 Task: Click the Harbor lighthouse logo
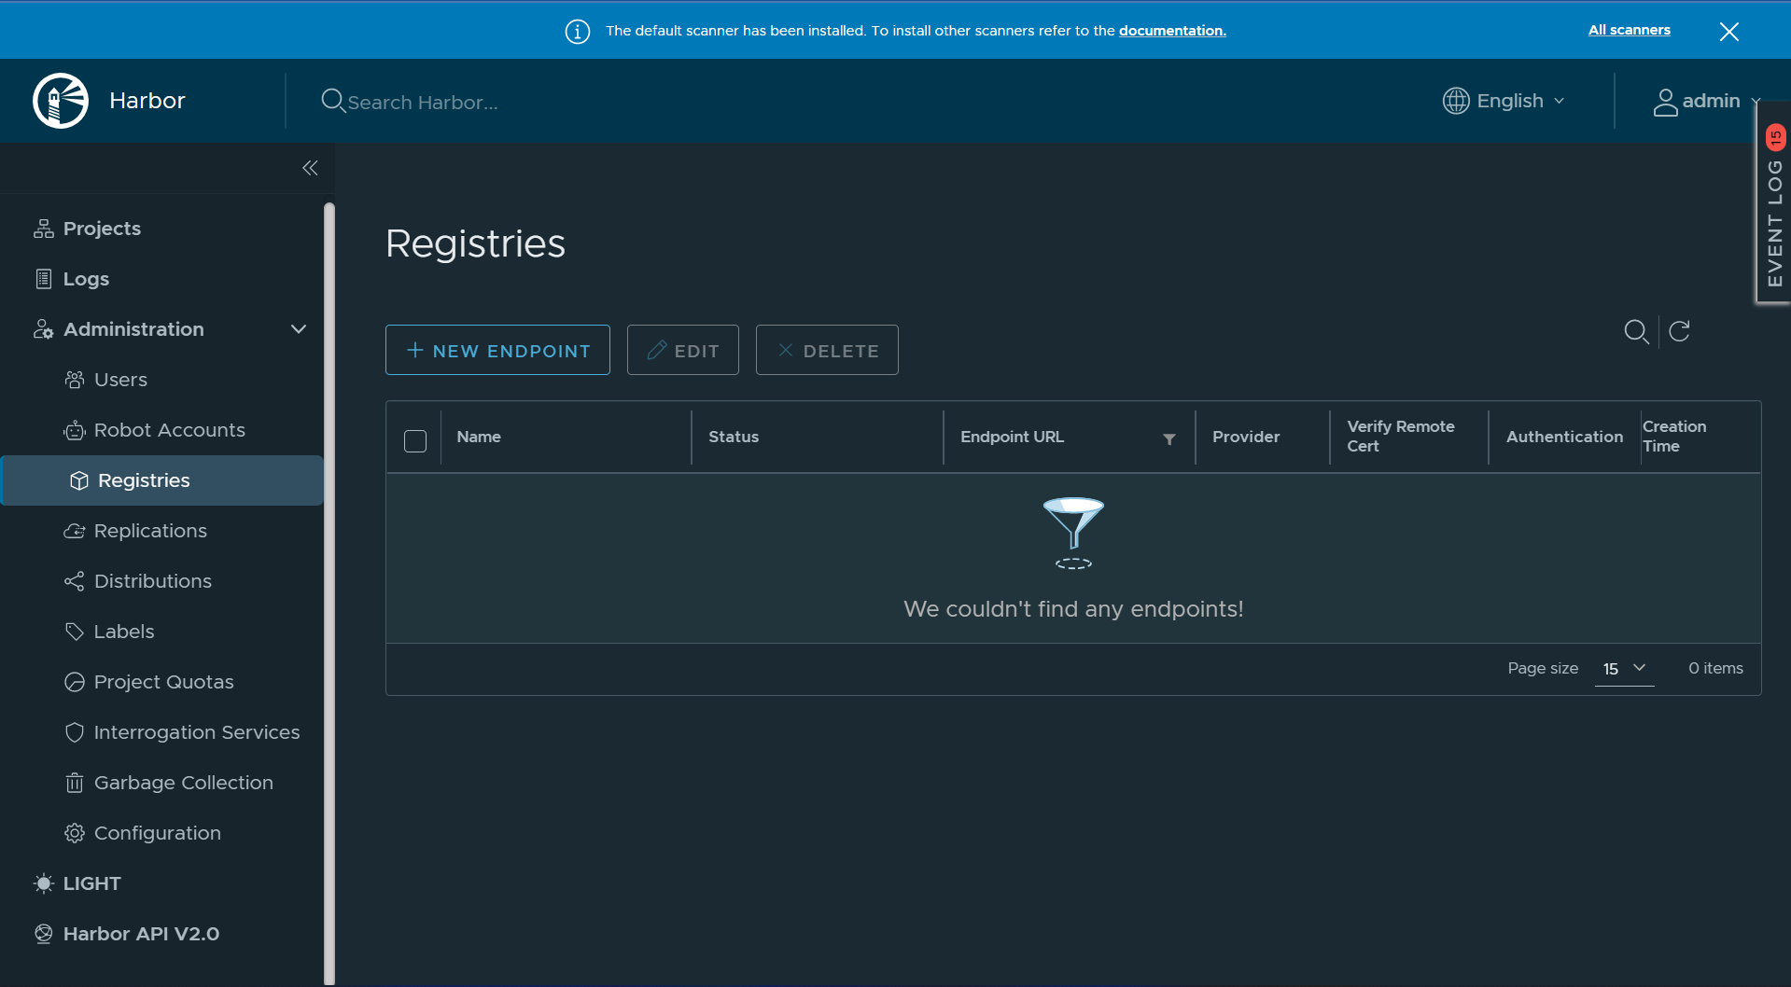(x=61, y=101)
